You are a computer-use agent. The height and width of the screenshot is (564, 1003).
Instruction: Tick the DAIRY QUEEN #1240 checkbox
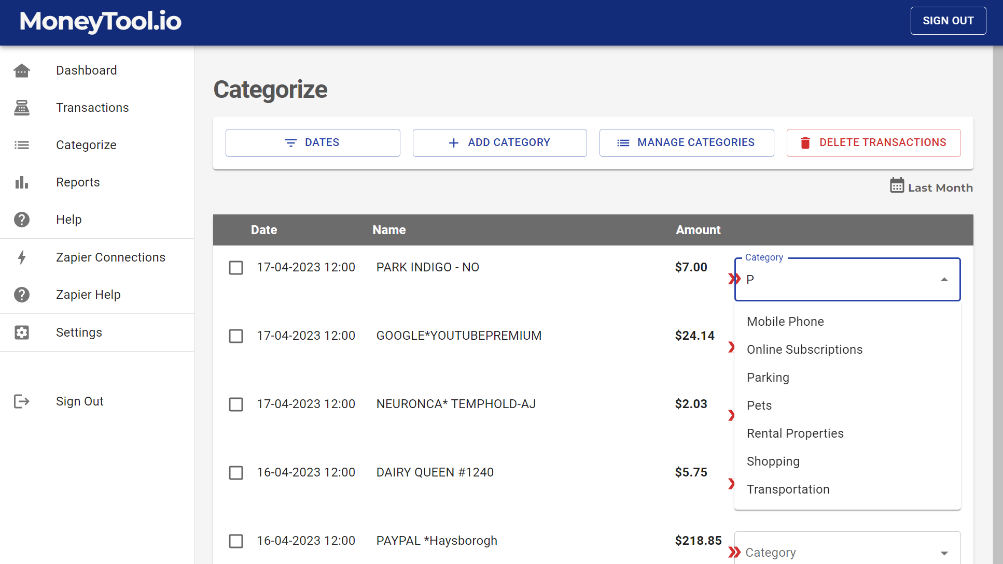tap(236, 473)
